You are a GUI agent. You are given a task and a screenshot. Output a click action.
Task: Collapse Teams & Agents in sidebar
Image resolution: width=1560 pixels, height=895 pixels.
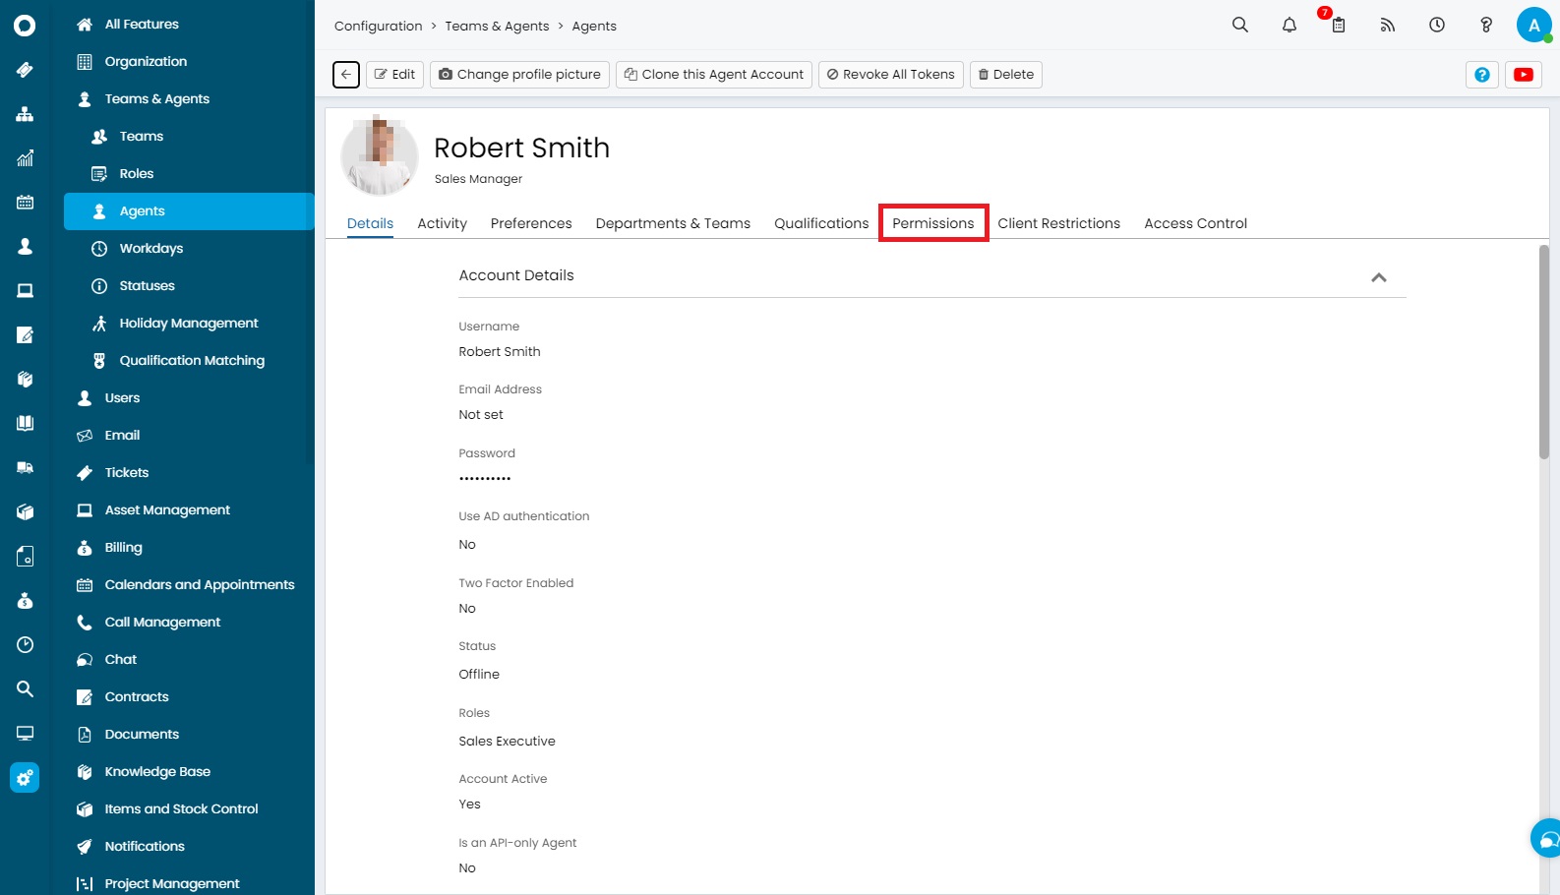coord(157,99)
